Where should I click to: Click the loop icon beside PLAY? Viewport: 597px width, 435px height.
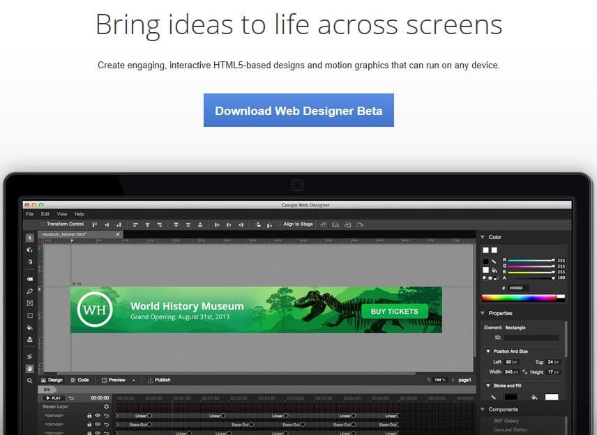click(x=71, y=398)
